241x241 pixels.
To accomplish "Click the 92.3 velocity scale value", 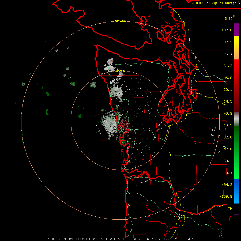I will click(x=228, y=42).
